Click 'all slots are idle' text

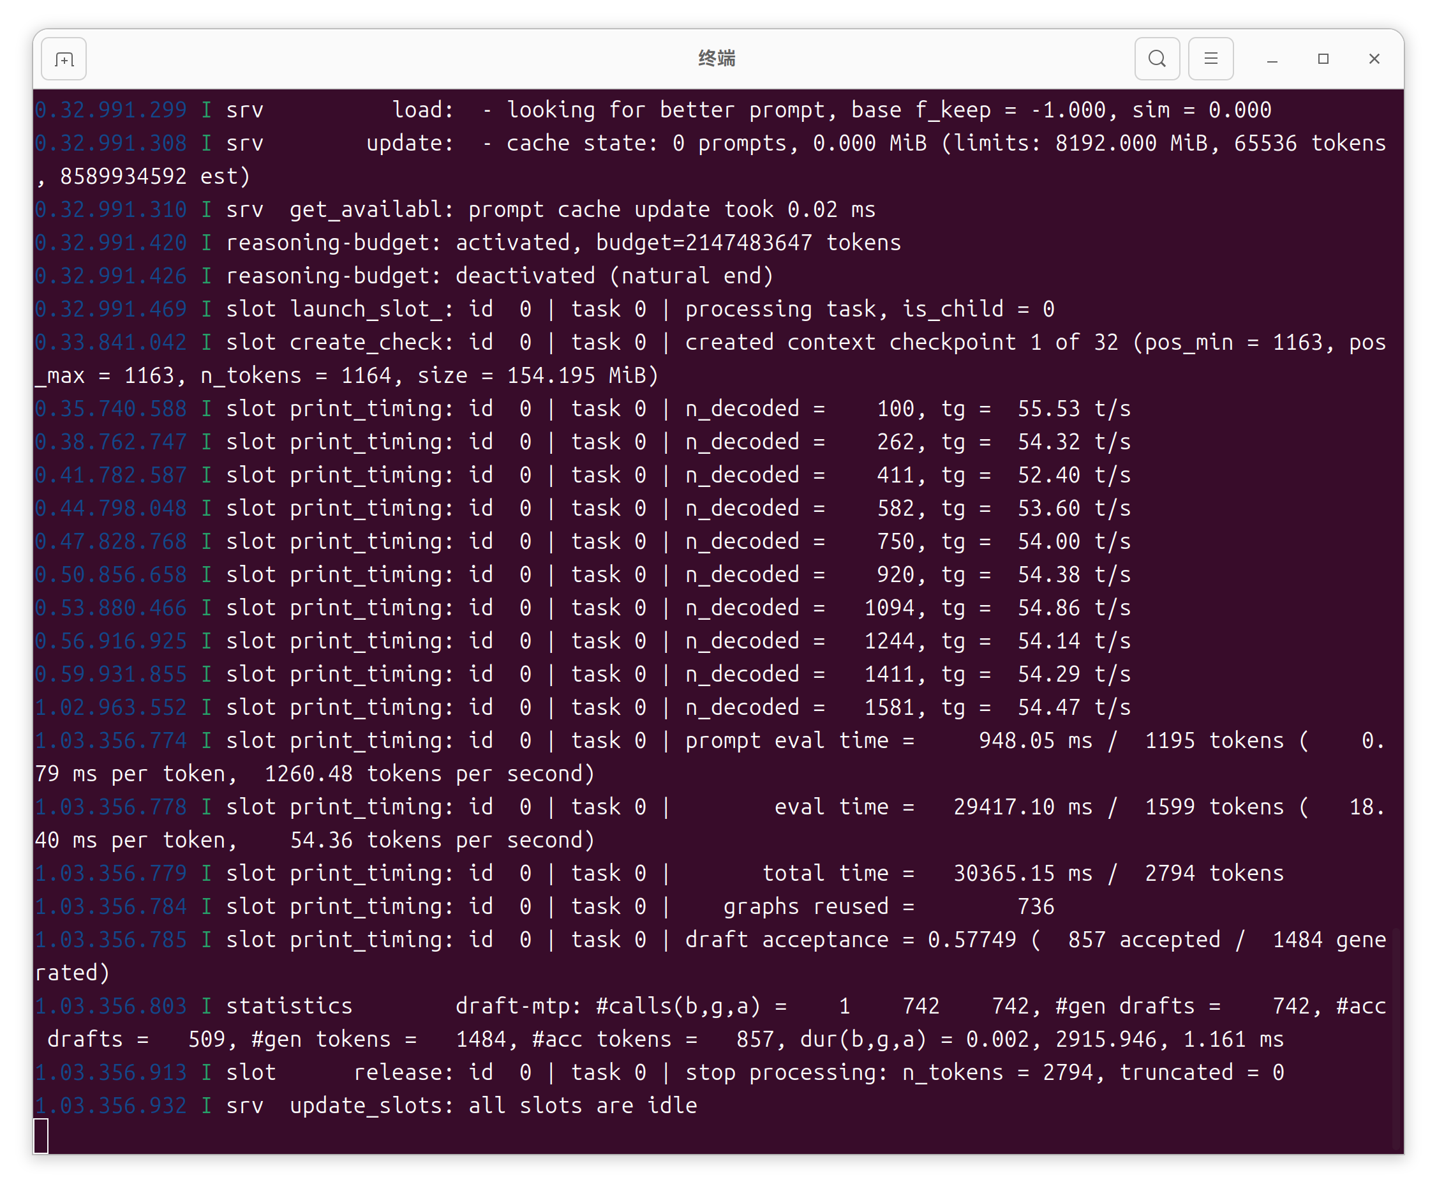pos(583,1106)
